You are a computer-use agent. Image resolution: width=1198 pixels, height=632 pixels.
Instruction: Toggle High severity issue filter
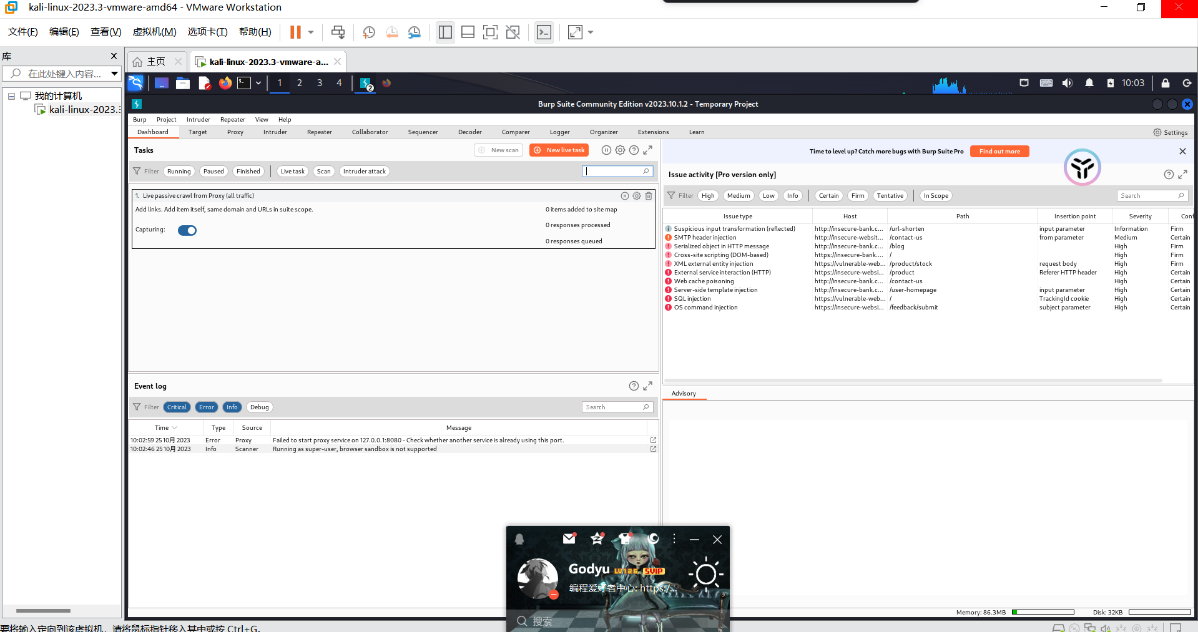(708, 196)
